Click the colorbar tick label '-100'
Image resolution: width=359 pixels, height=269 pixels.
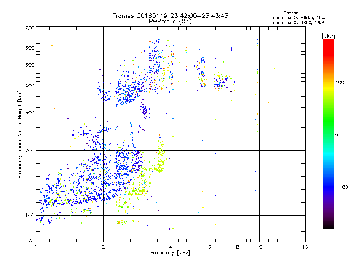pyautogui.click(x=341, y=187)
